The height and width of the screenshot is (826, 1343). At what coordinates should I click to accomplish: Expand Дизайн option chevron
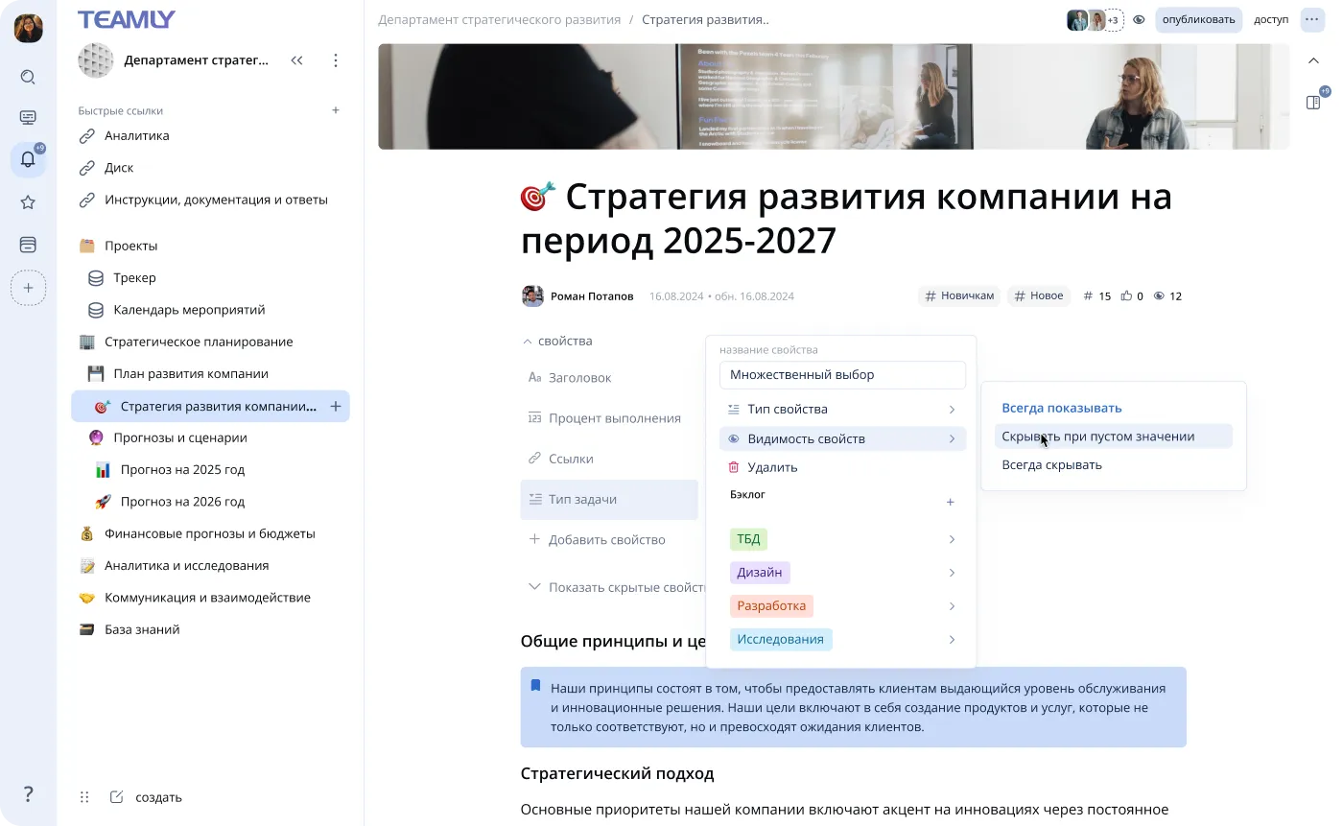pyautogui.click(x=952, y=573)
